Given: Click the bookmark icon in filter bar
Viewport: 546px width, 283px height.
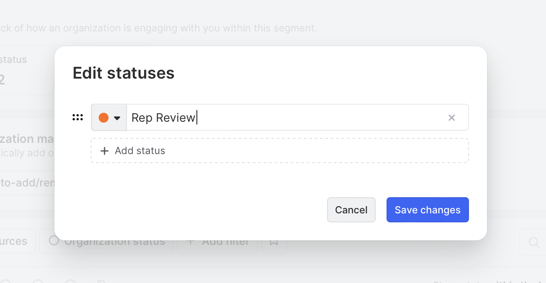Looking at the screenshot, I should click(x=273, y=242).
